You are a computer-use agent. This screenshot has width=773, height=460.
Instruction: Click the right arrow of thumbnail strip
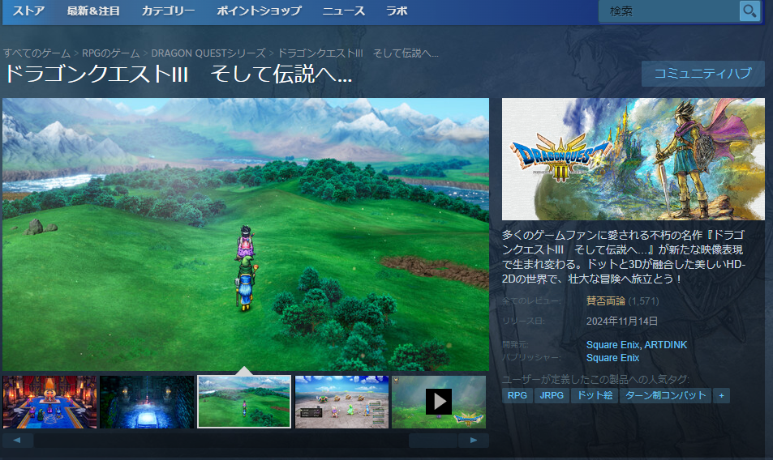point(473,441)
